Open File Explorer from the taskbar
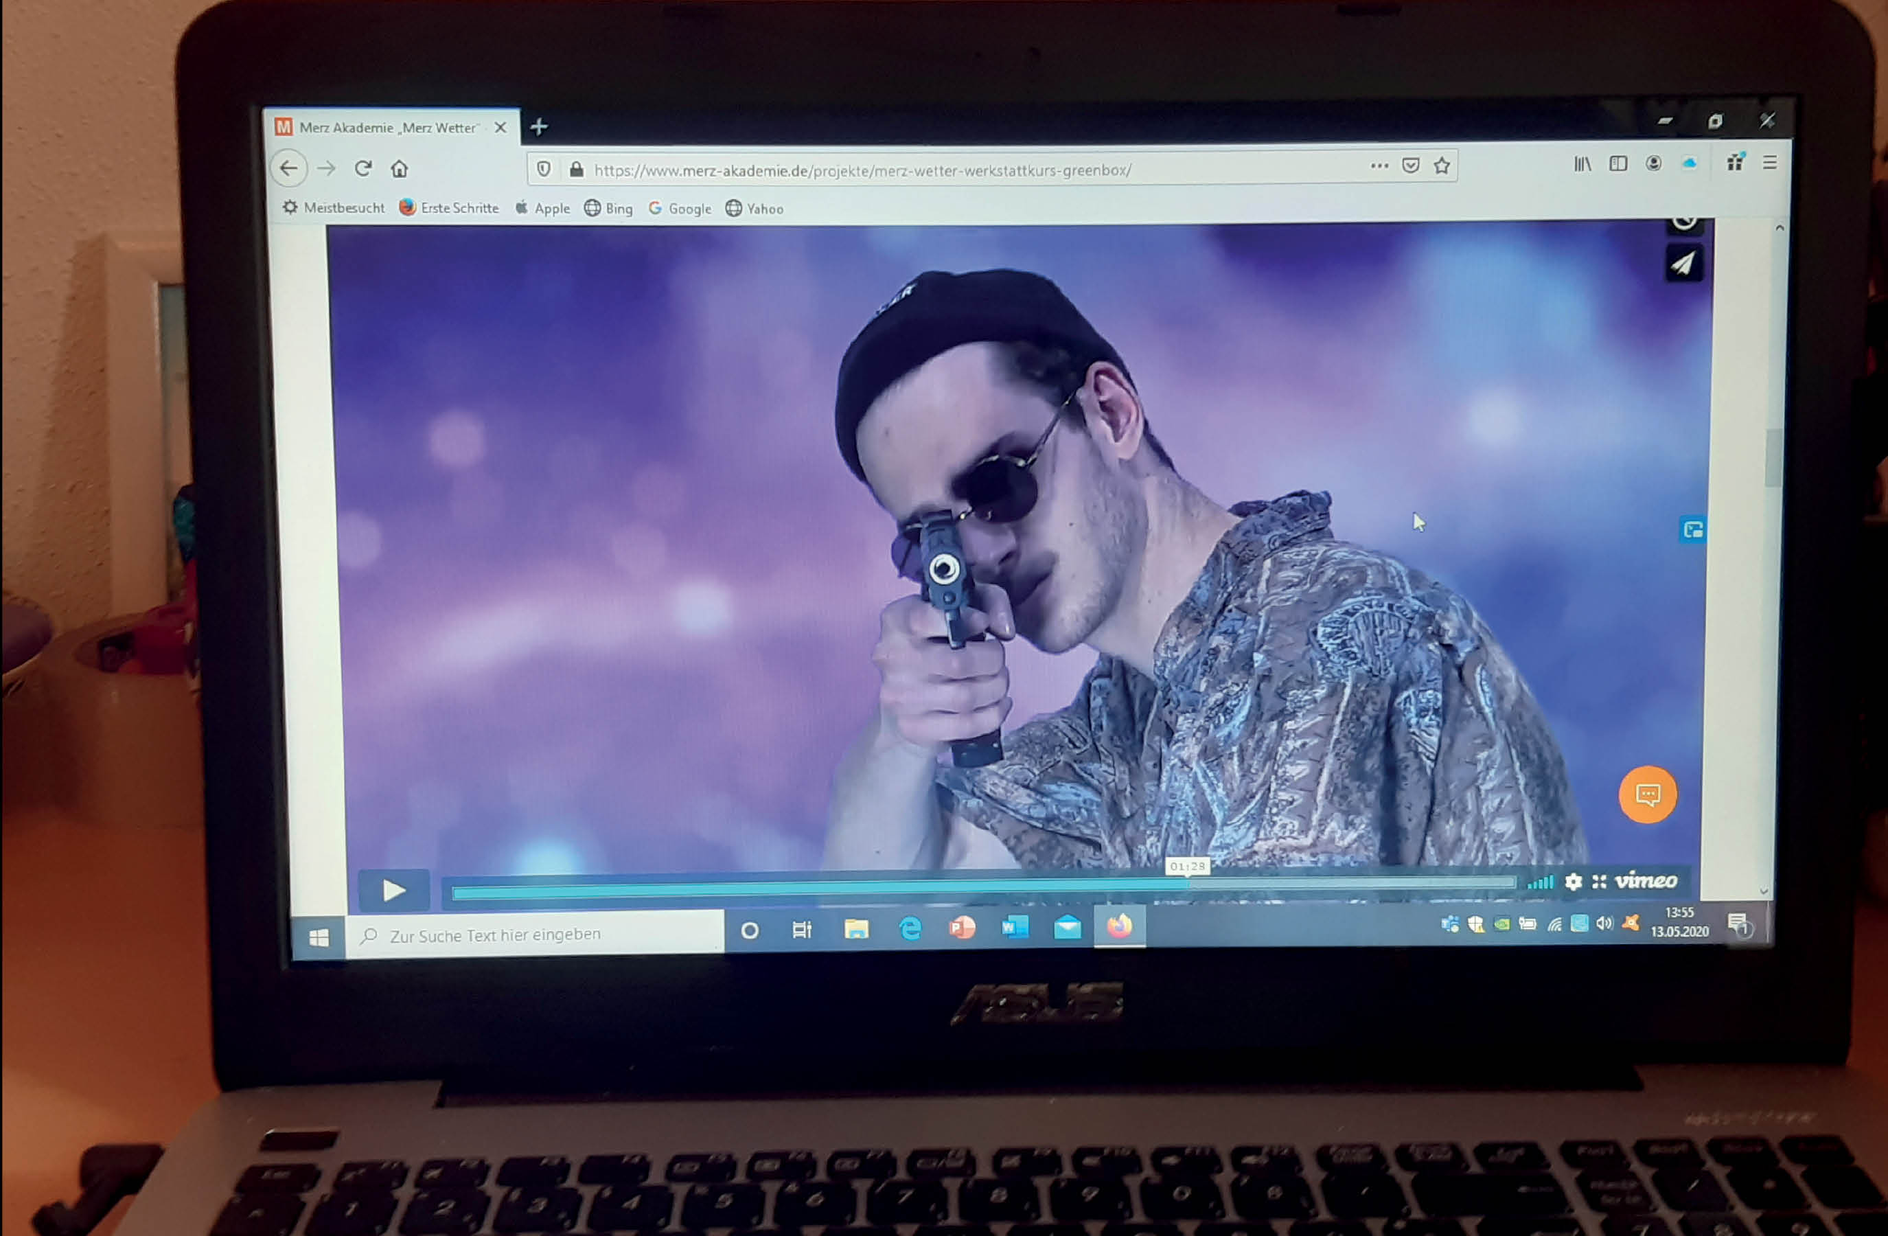This screenshot has height=1236, width=1888. [x=856, y=929]
